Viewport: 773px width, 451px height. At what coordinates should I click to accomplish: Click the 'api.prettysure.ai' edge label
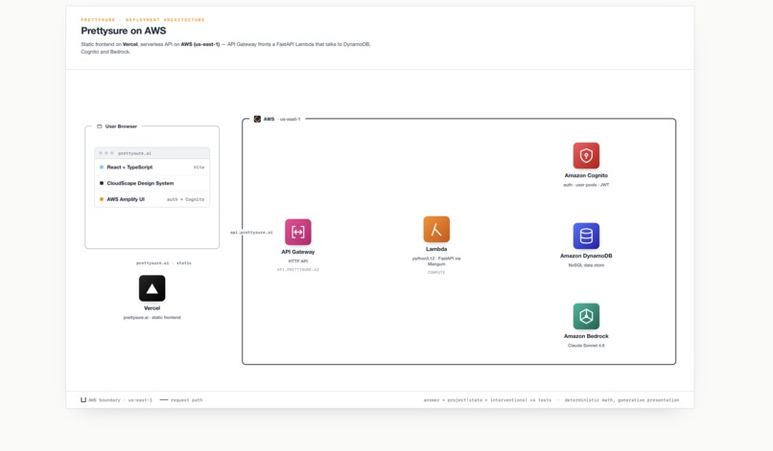pos(251,233)
